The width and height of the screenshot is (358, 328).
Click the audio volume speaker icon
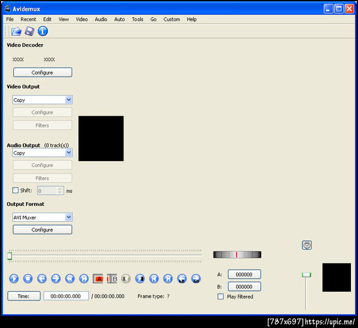(307, 245)
